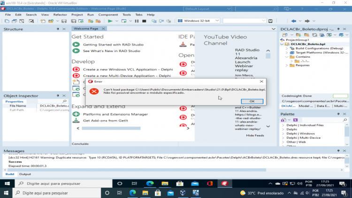Click the Welcome Page horizontal scrollbar thumb
Screen dimensions: 352x198
(111, 128)
